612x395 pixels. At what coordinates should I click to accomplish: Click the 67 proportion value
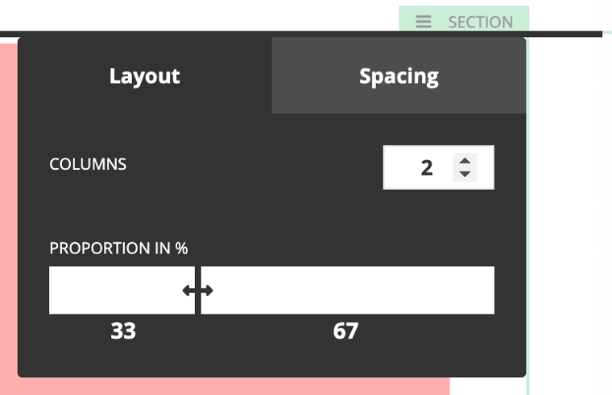click(345, 331)
